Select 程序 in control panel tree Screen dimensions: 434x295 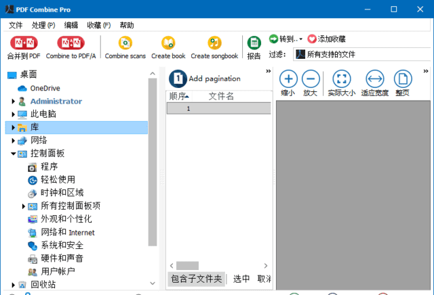[50, 166]
